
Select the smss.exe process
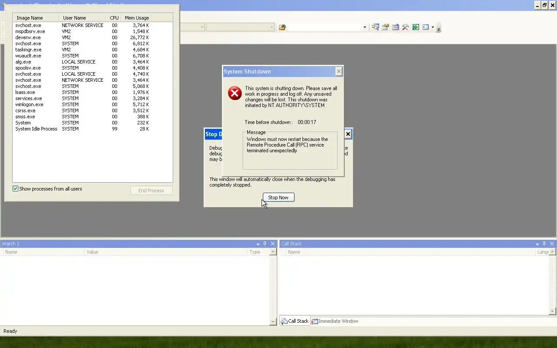pos(83,117)
